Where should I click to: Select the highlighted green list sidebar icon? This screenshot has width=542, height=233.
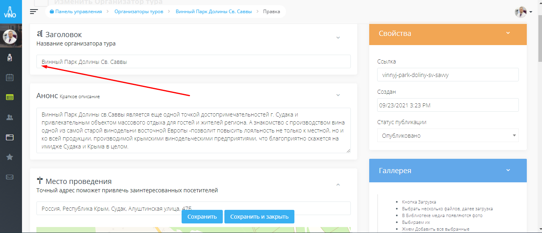10,97
